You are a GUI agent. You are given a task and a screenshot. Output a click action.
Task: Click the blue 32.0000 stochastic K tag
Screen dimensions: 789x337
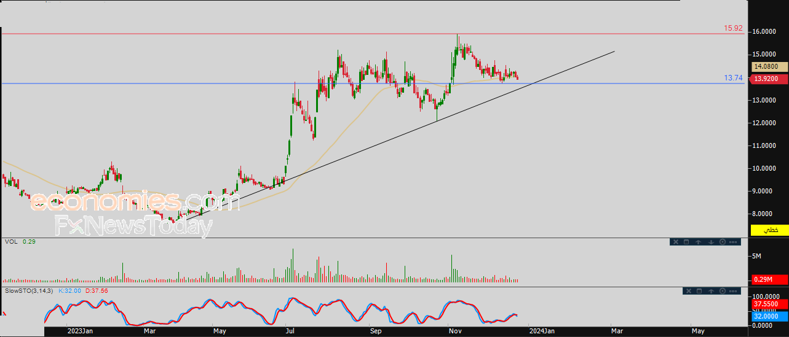tap(769, 316)
